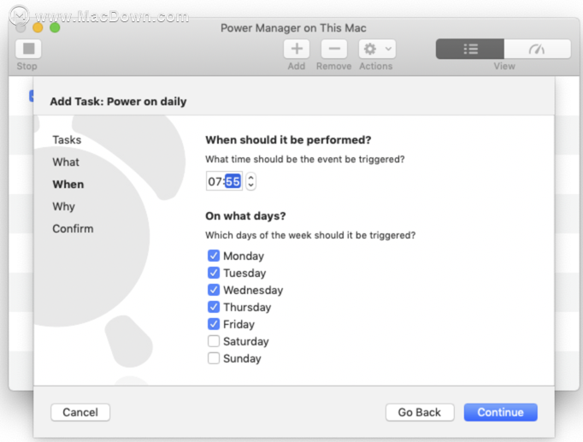Decrement time with stepper down arrow
This screenshot has height=442, width=583.
point(251,186)
